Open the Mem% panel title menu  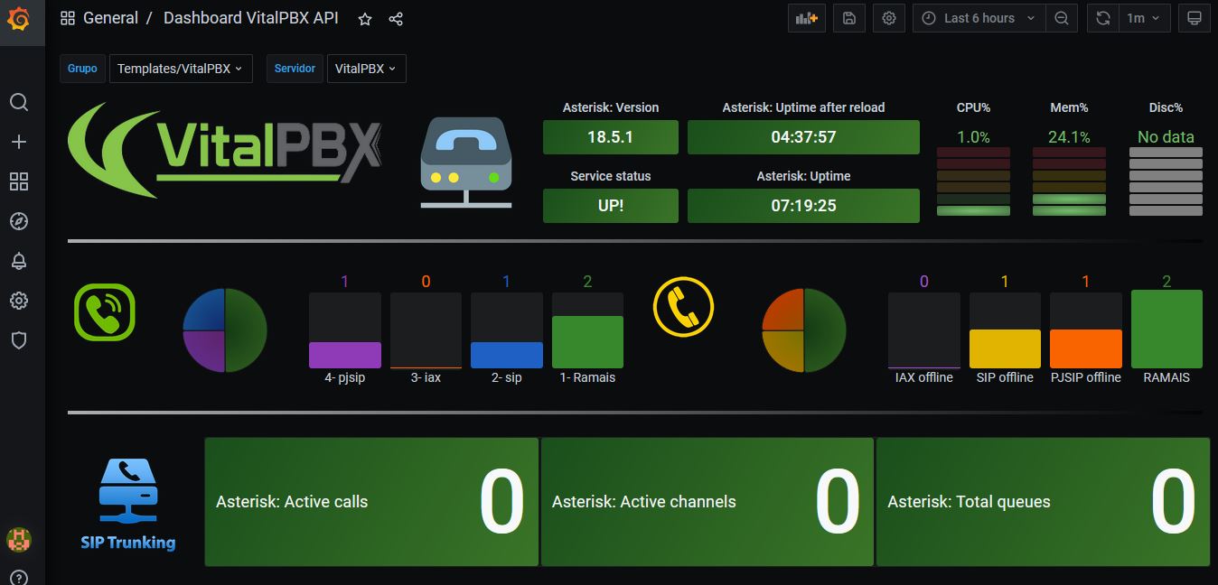pyautogui.click(x=1069, y=107)
